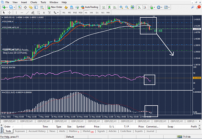Viewport: 202px width, 139px height.
Task: Click the triangle beside GBPUSD,H1 chart title
Action: click(x=2, y=17)
